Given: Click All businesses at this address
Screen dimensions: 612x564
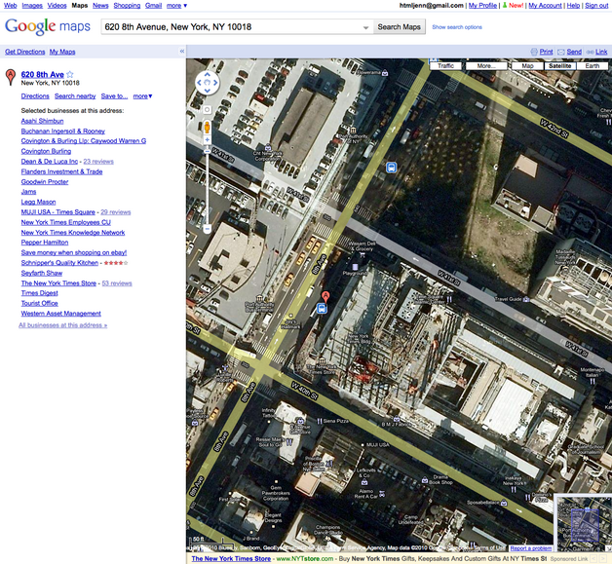Looking at the screenshot, I should [62, 325].
